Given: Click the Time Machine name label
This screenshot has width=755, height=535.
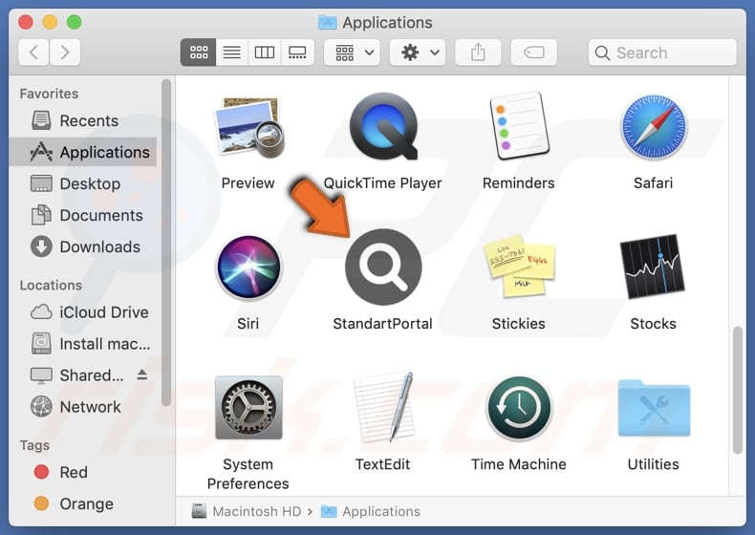Looking at the screenshot, I should click(519, 464).
